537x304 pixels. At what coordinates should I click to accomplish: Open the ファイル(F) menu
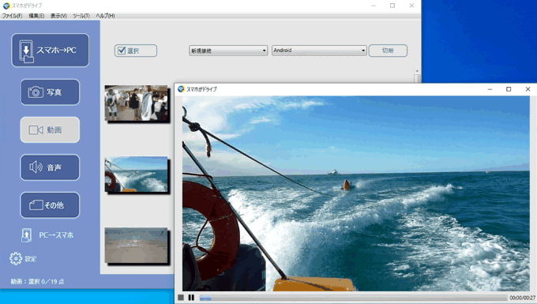[13, 16]
